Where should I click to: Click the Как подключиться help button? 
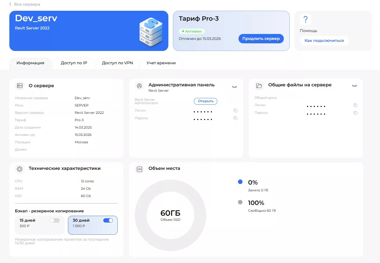324,41
